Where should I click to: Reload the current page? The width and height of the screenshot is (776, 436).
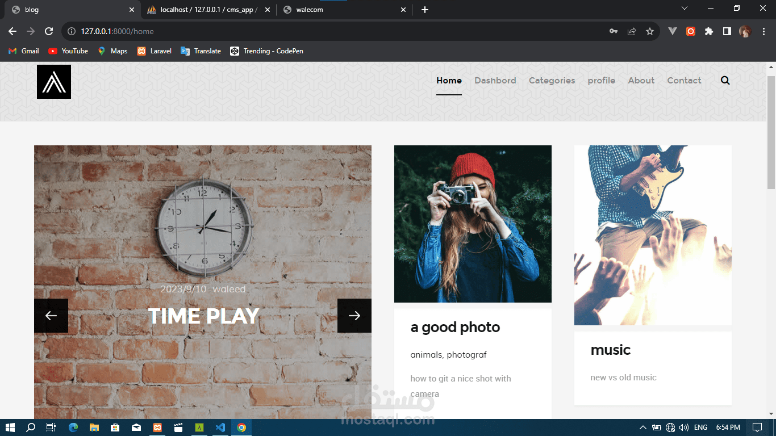pos(48,31)
